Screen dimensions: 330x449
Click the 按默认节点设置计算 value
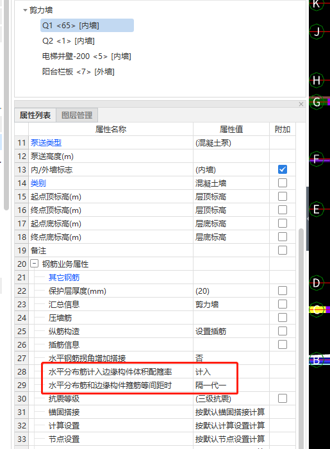point(230,439)
